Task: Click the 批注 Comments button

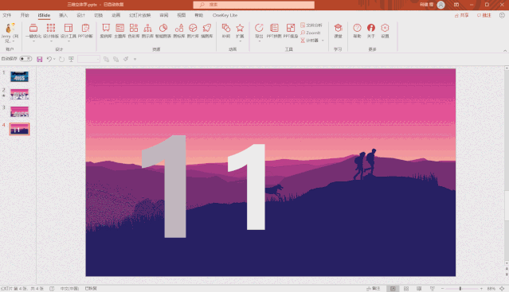Action: [x=484, y=15]
